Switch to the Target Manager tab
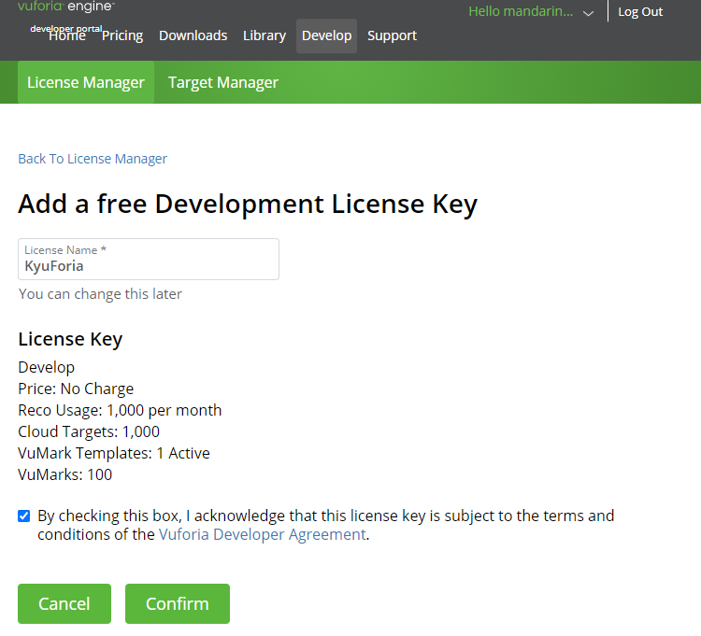The width and height of the screenshot is (701, 636). click(x=223, y=82)
